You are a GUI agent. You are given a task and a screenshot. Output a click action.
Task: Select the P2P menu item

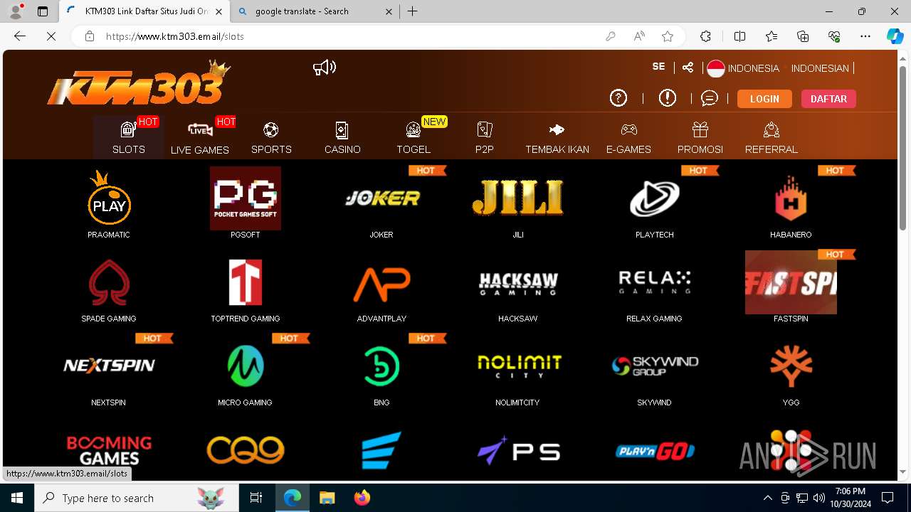point(485,137)
